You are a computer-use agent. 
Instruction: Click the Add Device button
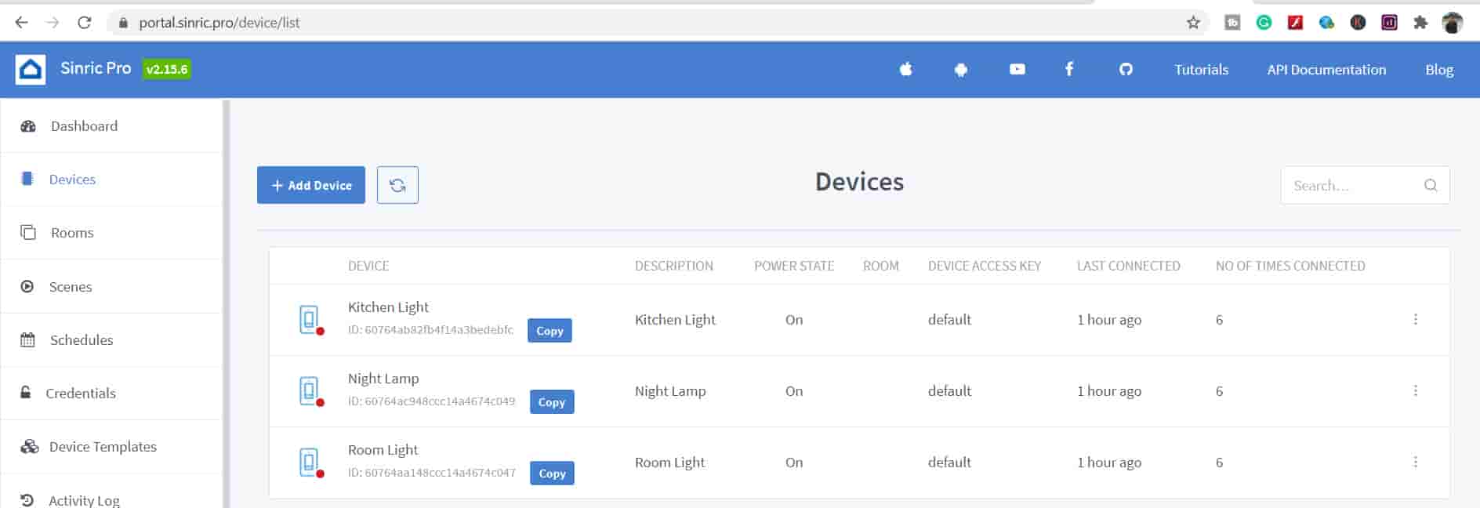311,185
